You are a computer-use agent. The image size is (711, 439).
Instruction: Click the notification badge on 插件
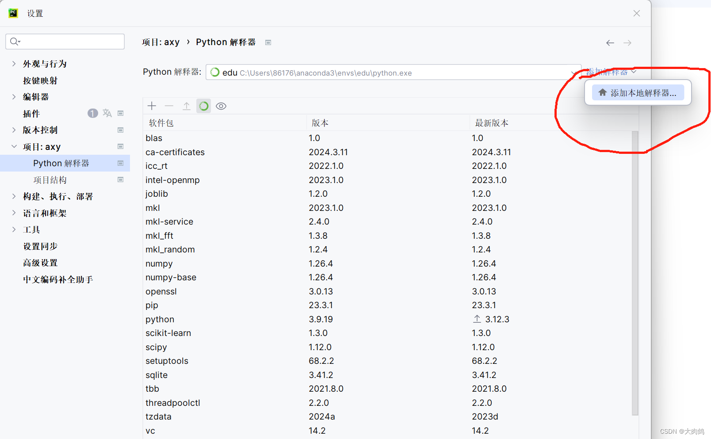click(92, 113)
